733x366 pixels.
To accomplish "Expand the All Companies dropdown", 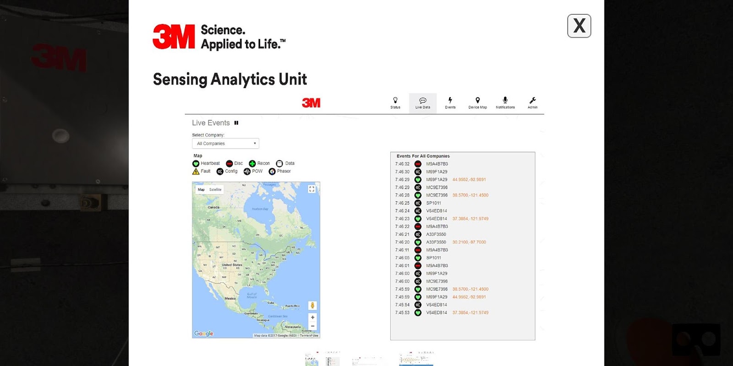I will coord(225,143).
